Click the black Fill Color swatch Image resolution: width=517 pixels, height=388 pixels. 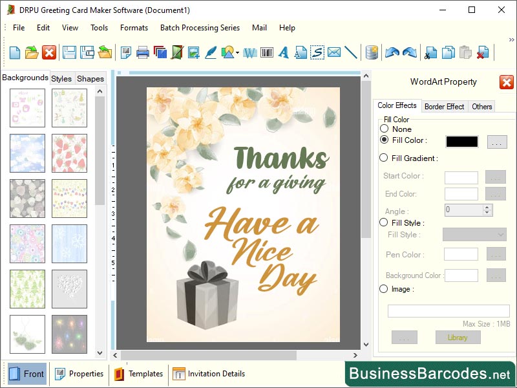pos(462,142)
